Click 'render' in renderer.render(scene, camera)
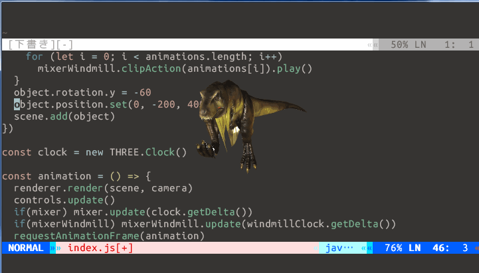The width and height of the screenshot is (479, 273). (x=85, y=188)
